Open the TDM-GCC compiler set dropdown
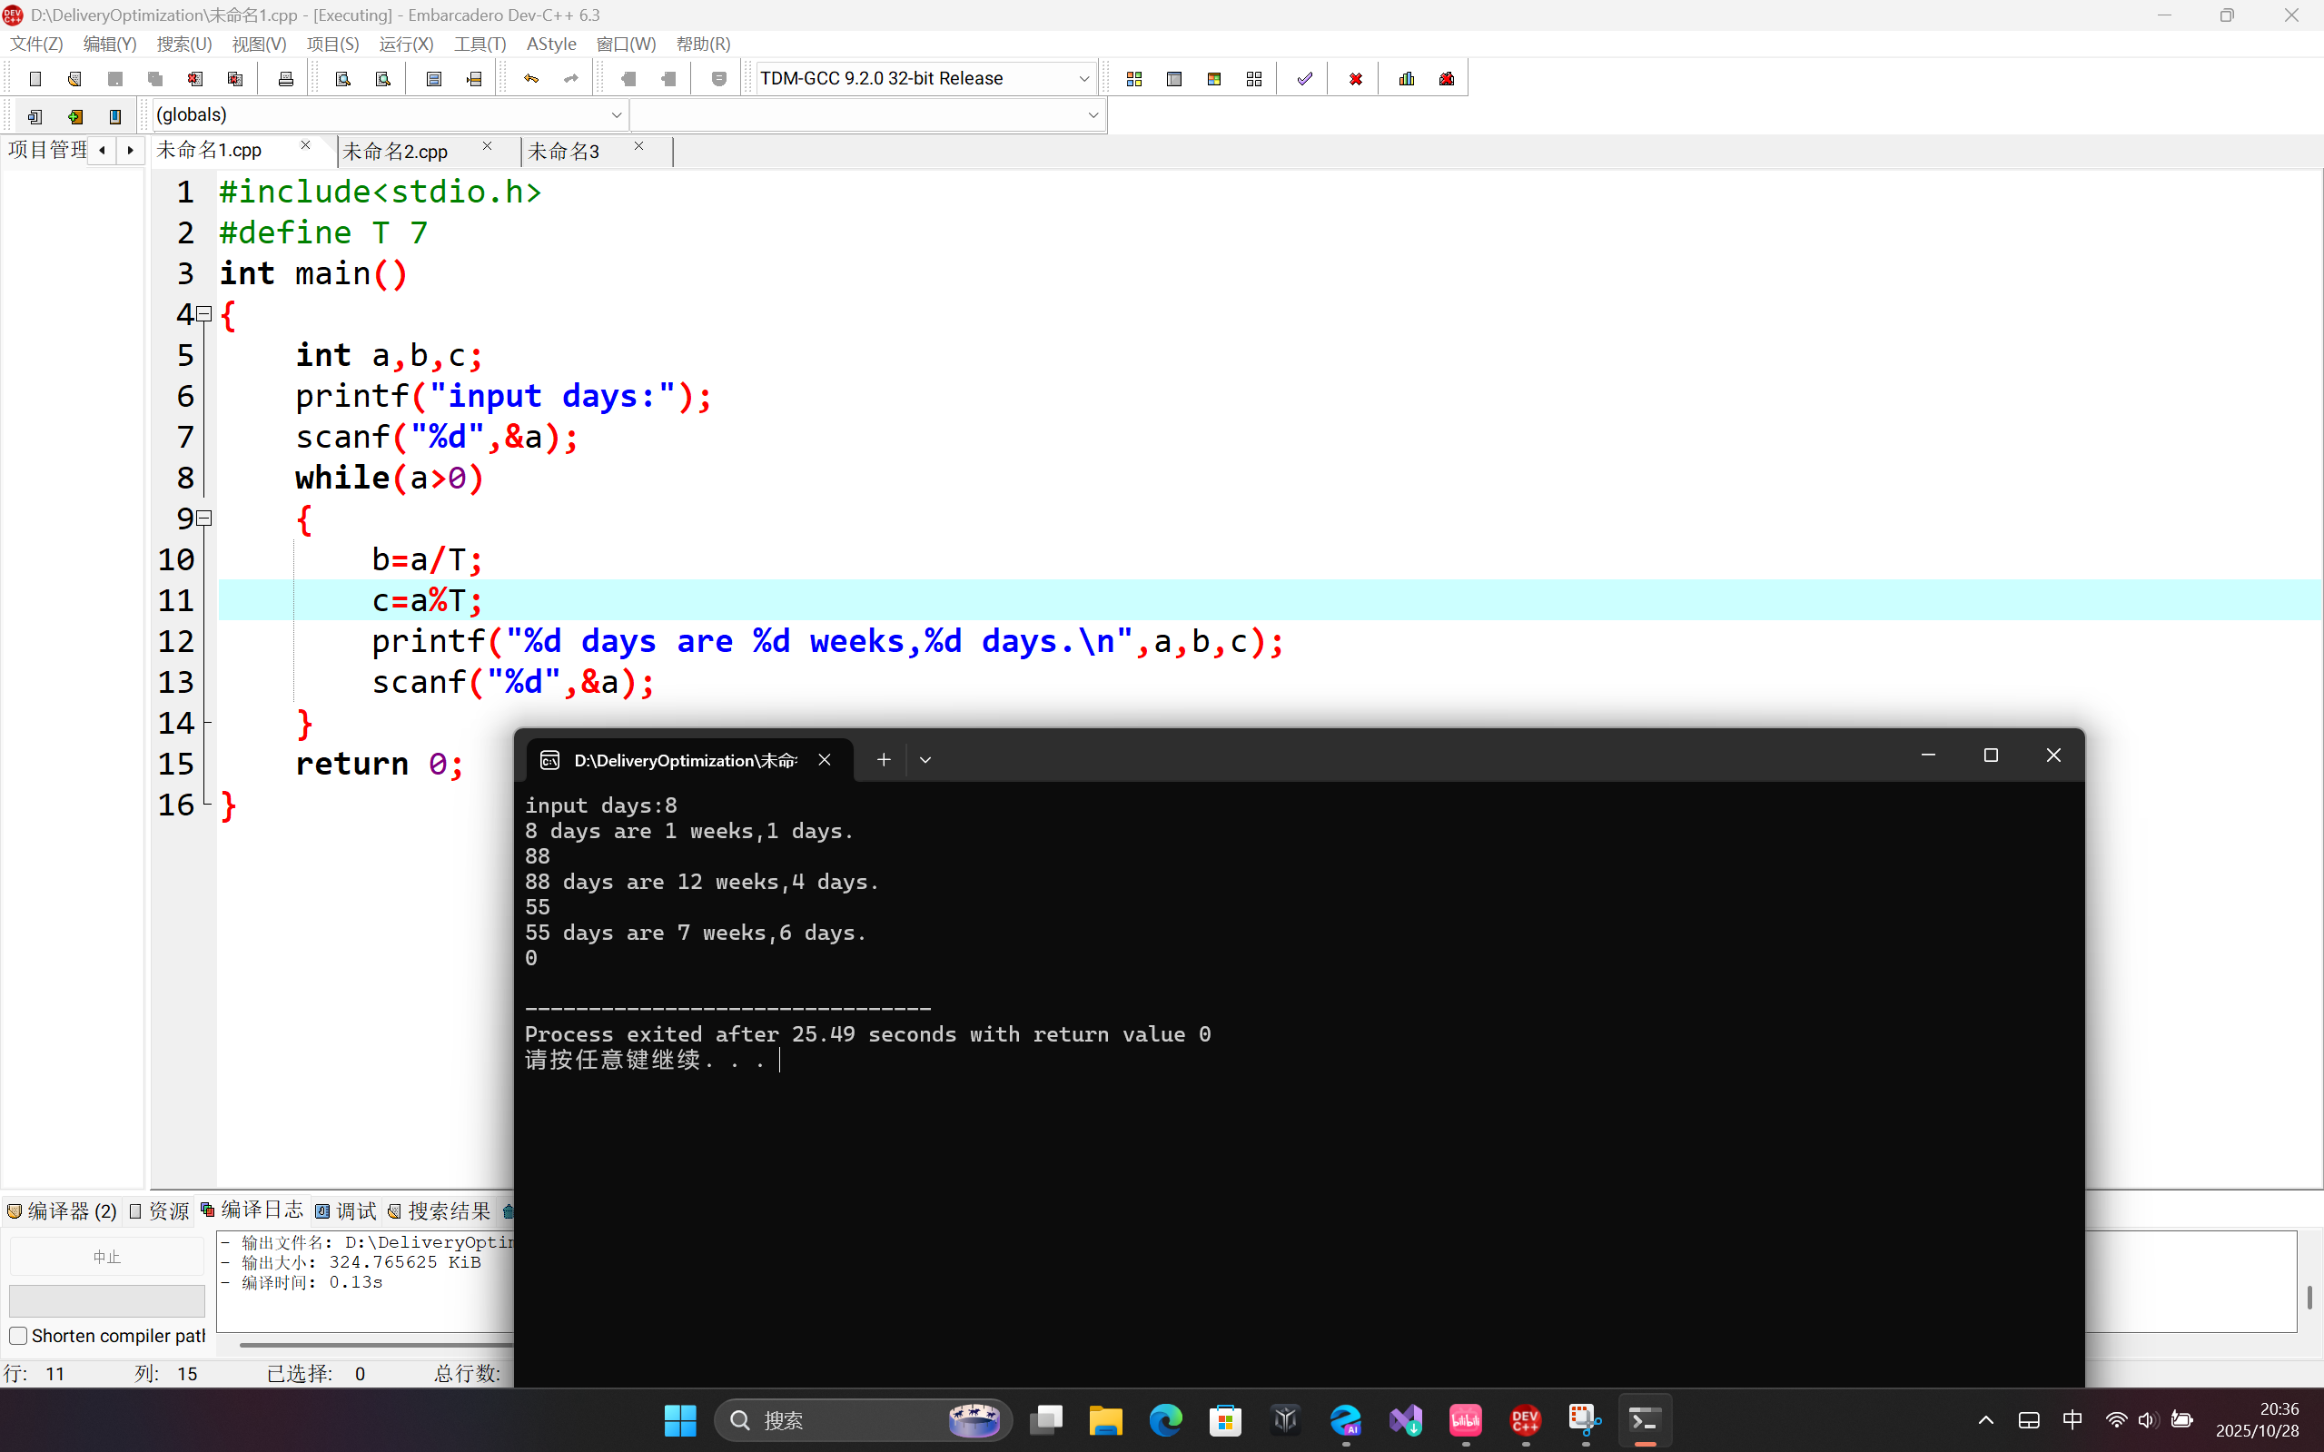Image resolution: width=2324 pixels, height=1452 pixels. tap(1083, 79)
